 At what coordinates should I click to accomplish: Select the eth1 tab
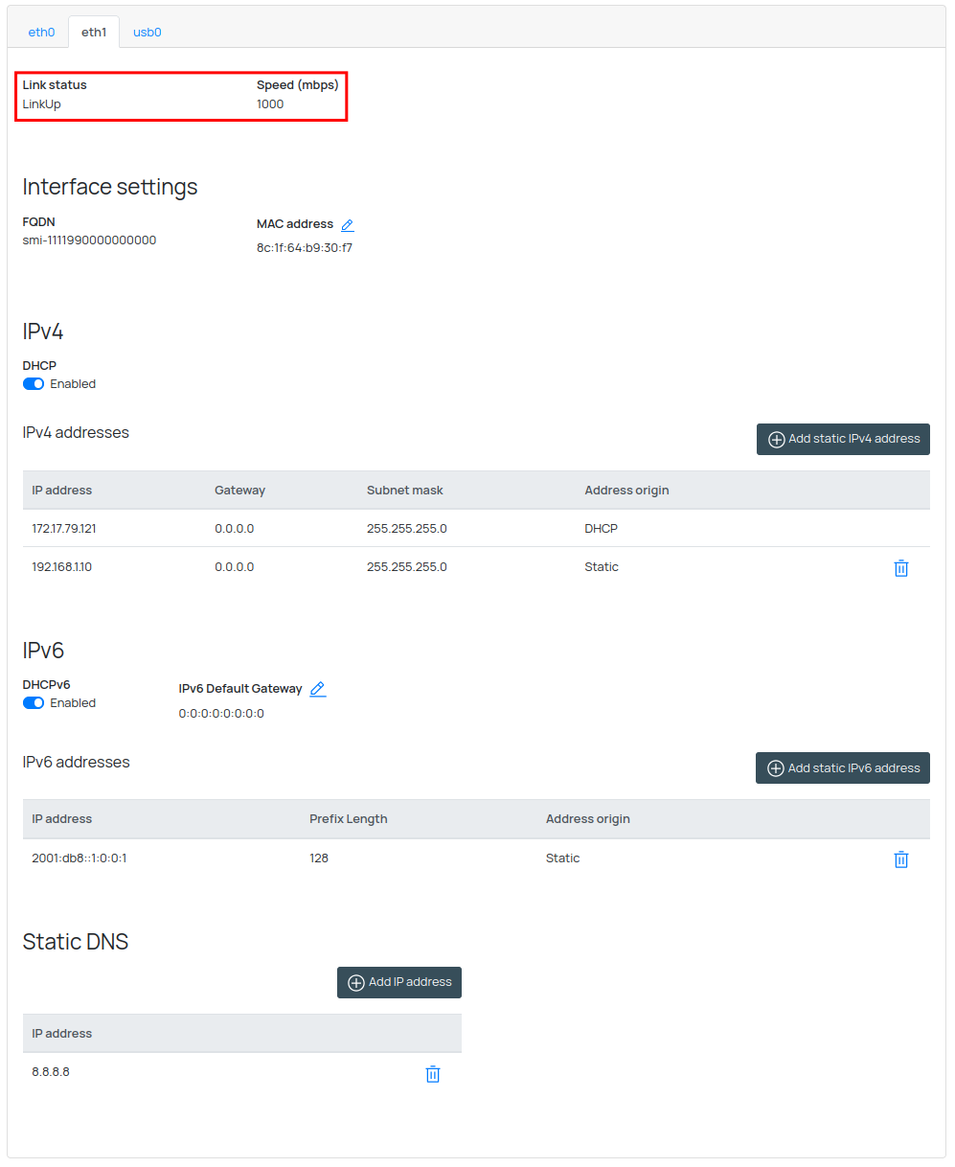pos(94,33)
